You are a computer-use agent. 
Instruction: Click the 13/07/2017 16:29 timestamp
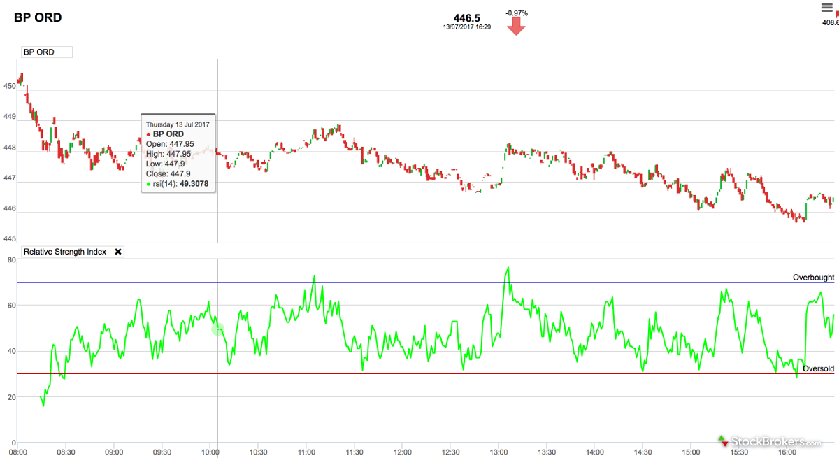coord(466,27)
